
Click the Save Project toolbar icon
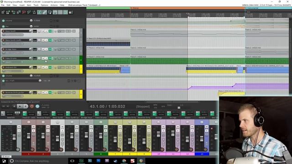click(x=13, y=12)
